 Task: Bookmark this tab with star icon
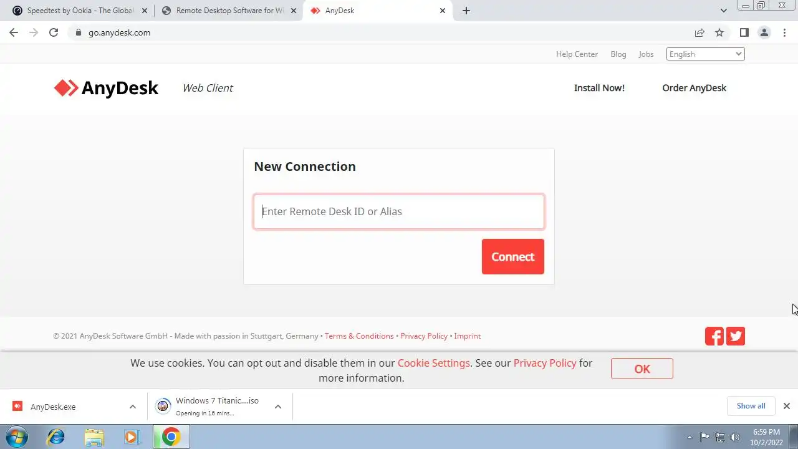click(x=719, y=32)
